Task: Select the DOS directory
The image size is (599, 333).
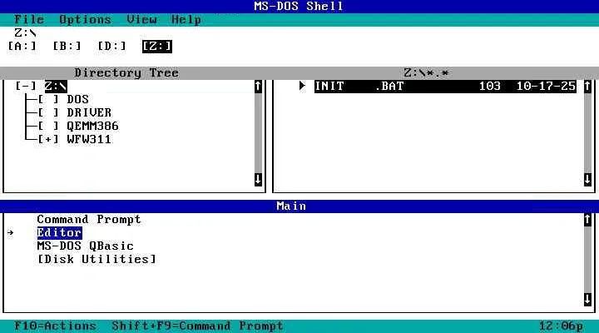Action: (x=78, y=99)
